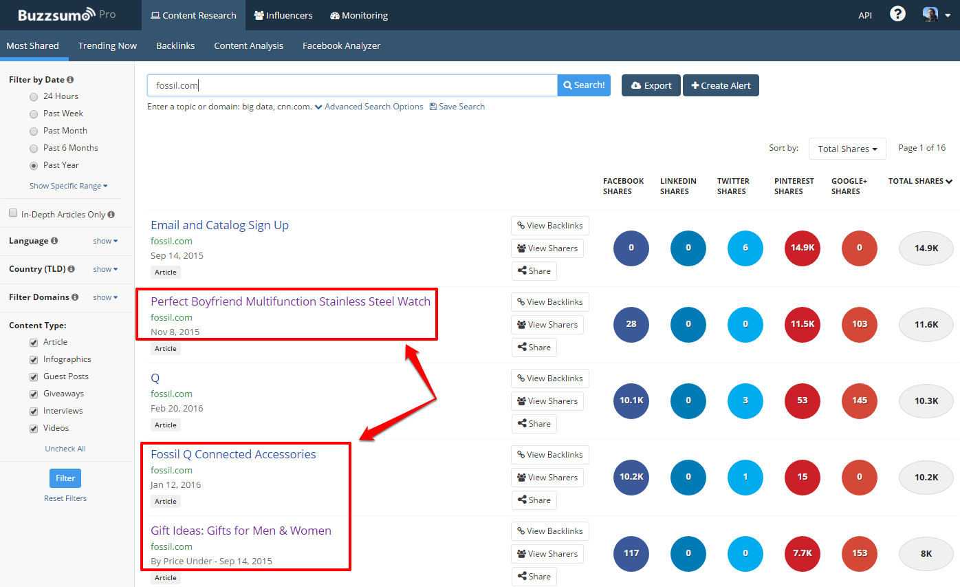
Task: Share the Email and Catalog Sign Up article
Action: coord(534,270)
